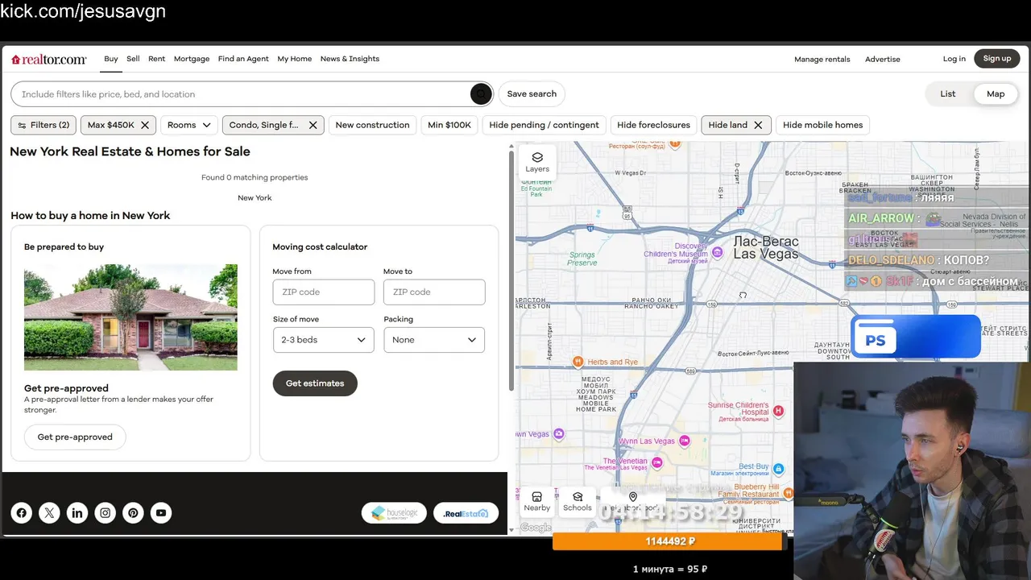Image resolution: width=1031 pixels, height=580 pixels.
Task: Open Facebook social icon
Action: [x=22, y=513]
